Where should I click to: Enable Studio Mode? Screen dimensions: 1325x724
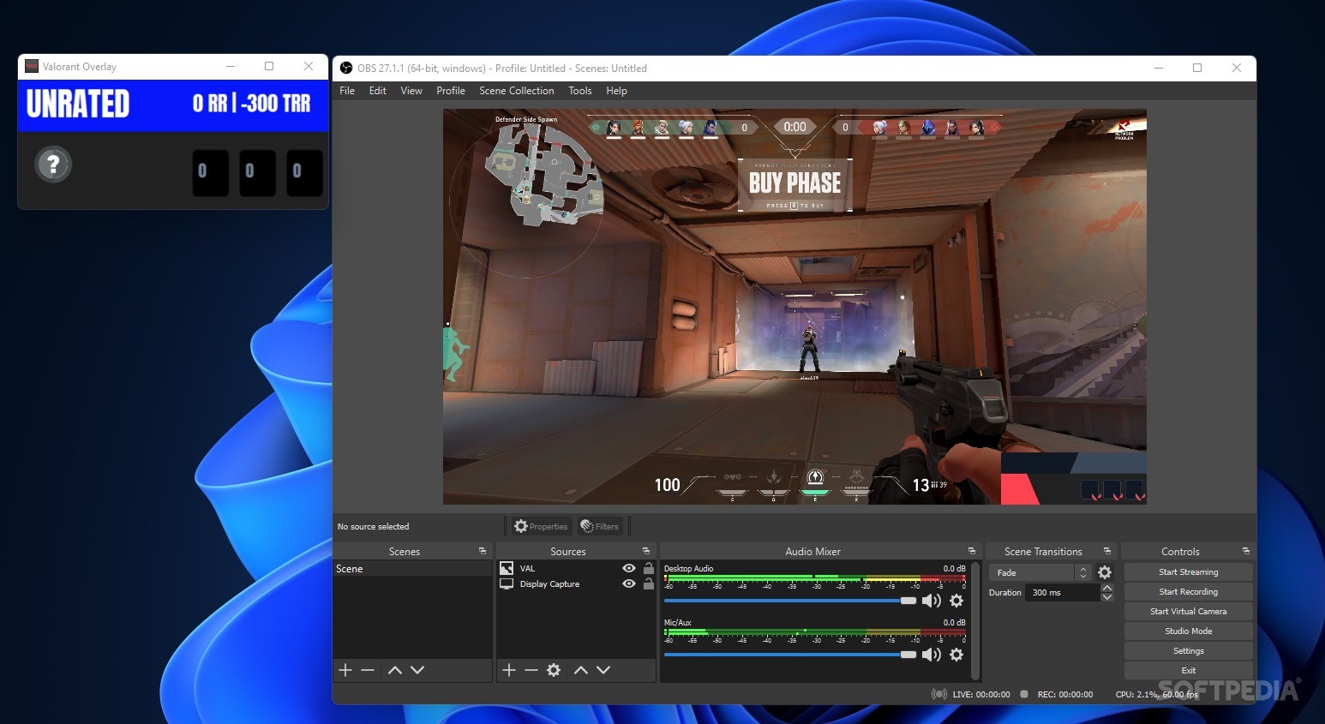1188,631
